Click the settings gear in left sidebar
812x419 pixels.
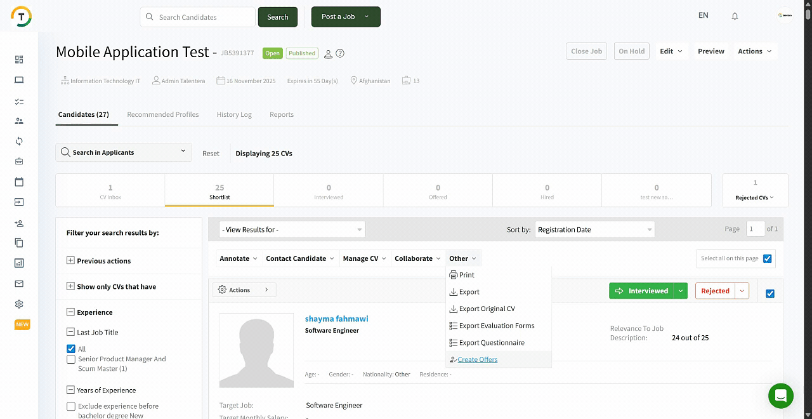point(19,304)
